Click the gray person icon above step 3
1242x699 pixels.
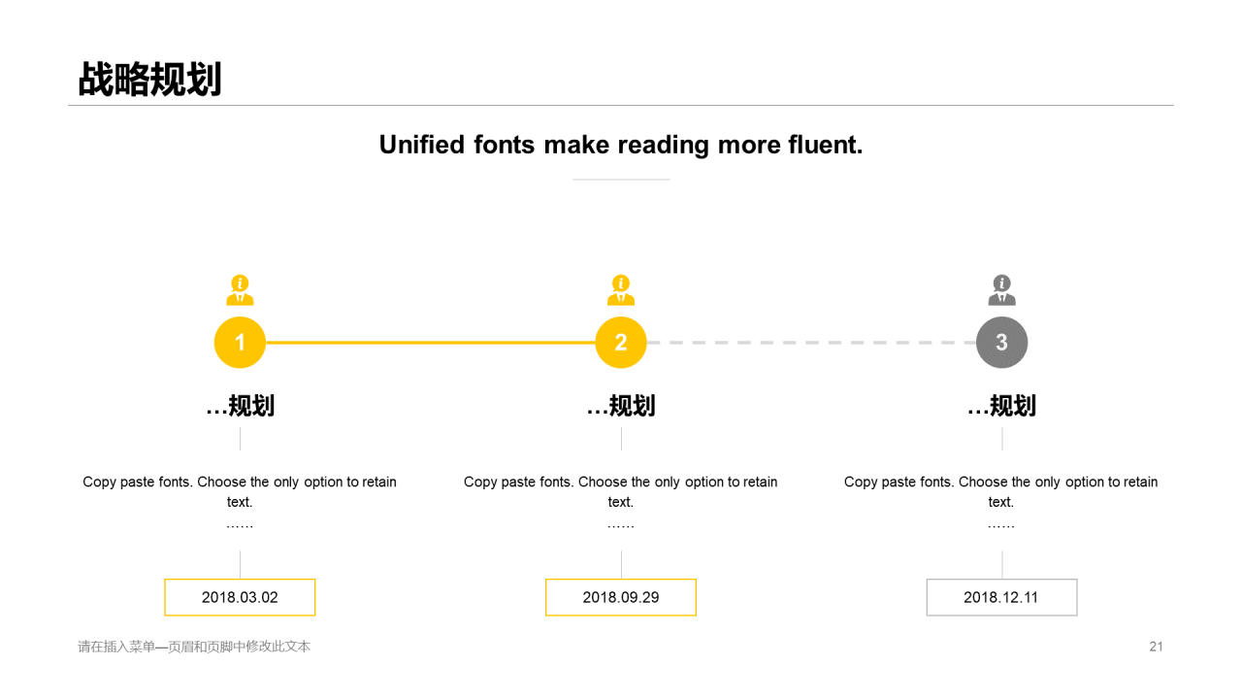(x=1001, y=290)
